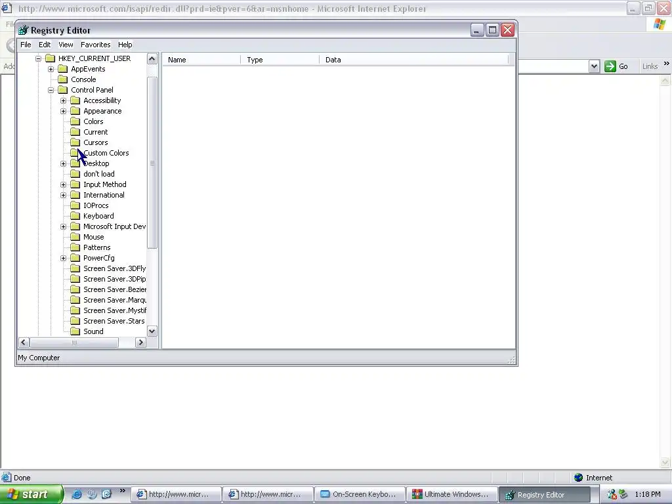The image size is (672, 504).
Task: Click the Go button in Internet Explorer
Action: click(616, 66)
